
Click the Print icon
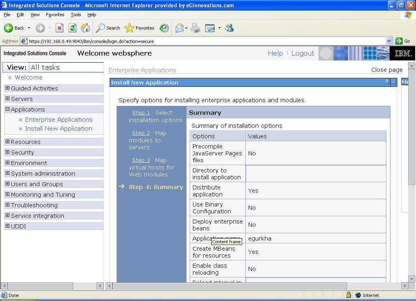(x=195, y=28)
